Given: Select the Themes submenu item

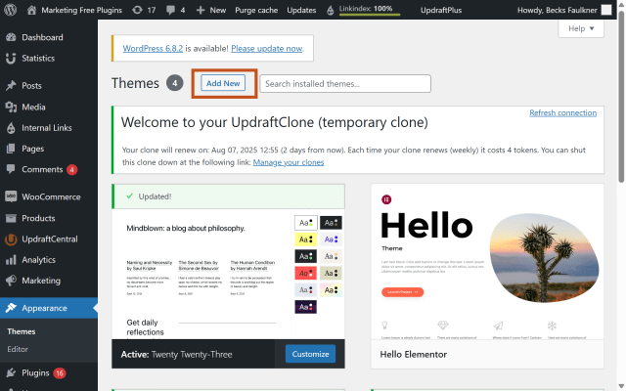Looking at the screenshot, I should tap(22, 331).
